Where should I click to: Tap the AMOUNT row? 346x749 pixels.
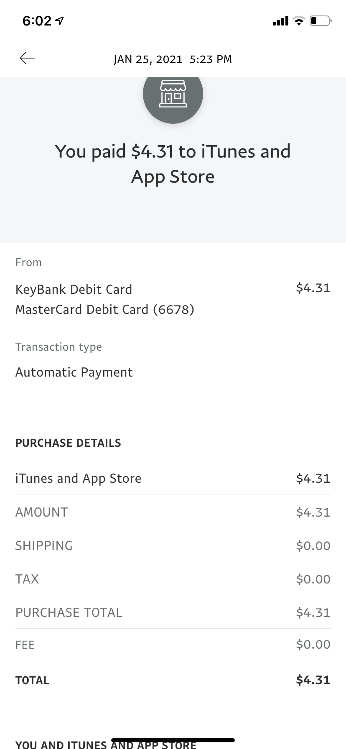pos(173,512)
